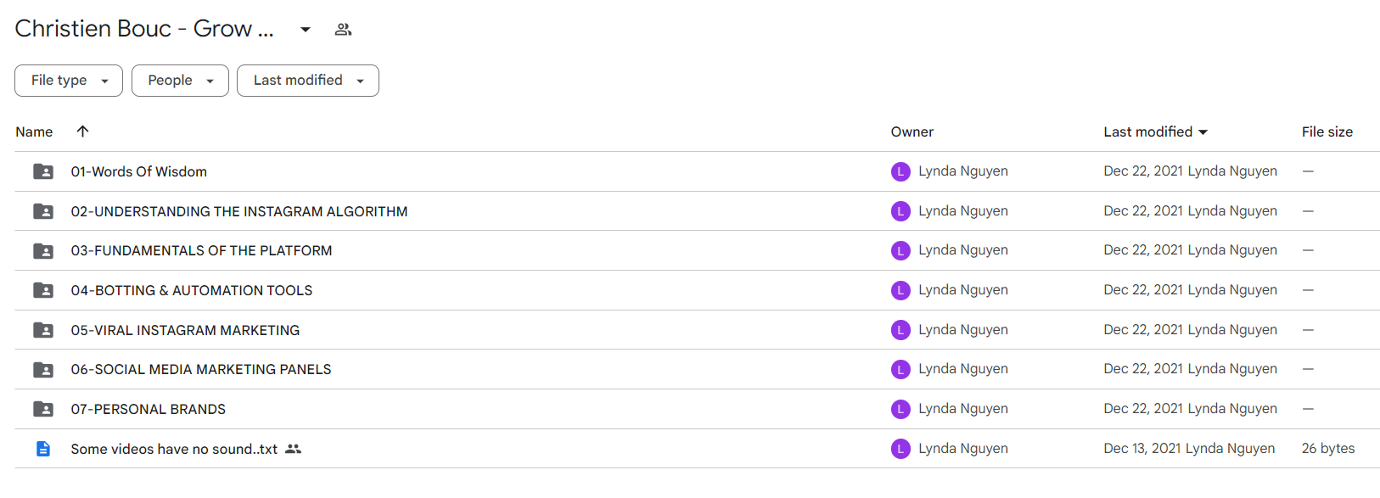
Task: Click the File size column header
Action: [x=1327, y=131]
